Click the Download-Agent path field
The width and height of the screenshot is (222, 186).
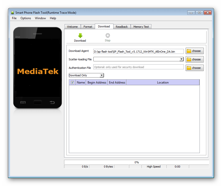[x=138, y=52]
